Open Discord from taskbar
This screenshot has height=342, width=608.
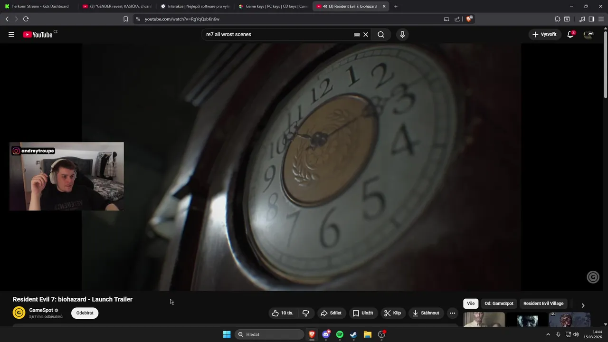pos(326,334)
